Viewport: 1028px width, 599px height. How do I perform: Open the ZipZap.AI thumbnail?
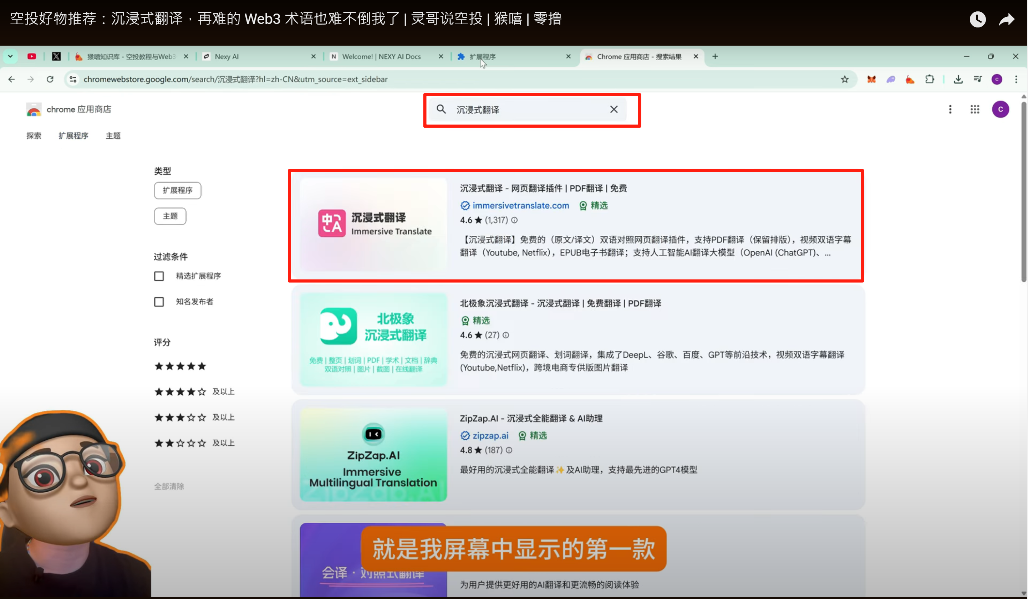pos(373,455)
